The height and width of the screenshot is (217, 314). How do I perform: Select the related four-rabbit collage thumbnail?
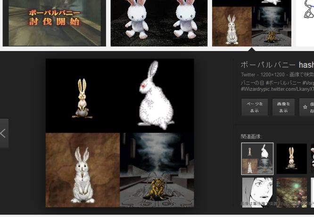tap(257, 158)
